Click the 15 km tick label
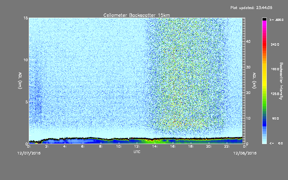The width and height of the screenshot is (288, 180). coord(26,18)
